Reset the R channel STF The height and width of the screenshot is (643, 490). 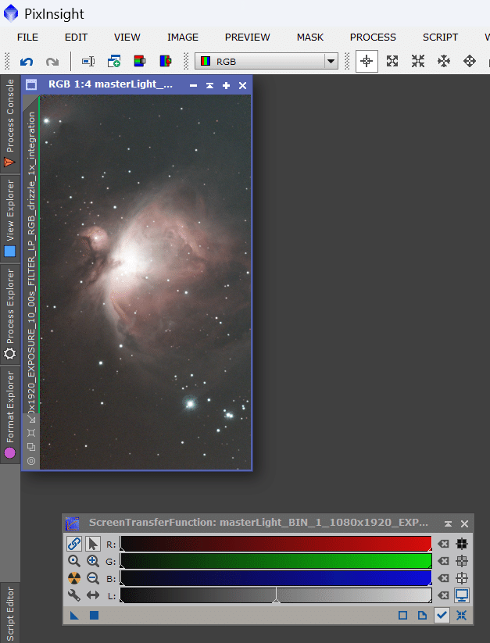point(443,544)
